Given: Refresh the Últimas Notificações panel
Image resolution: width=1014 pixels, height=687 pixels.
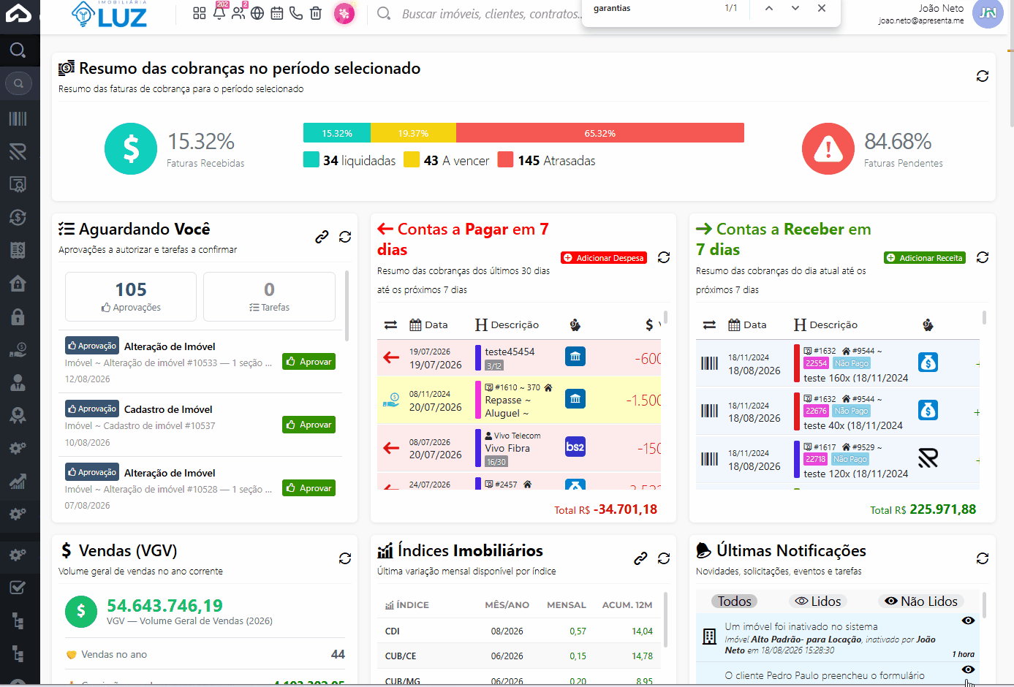Looking at the screenshot, I should pyautogui.click(x=983, y=558).
